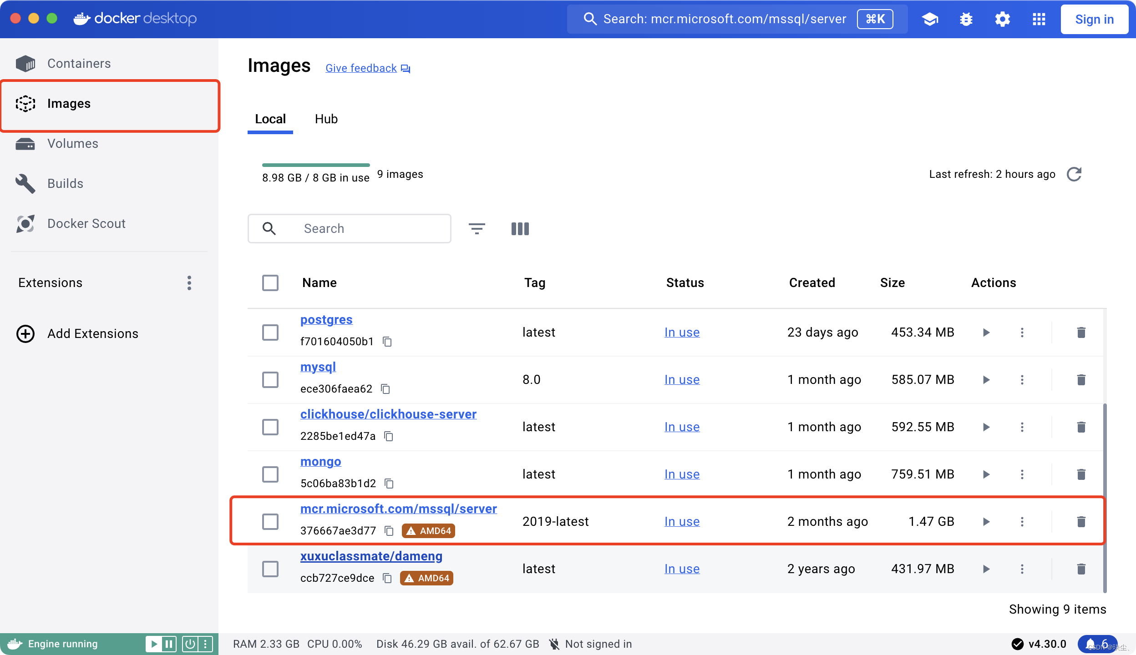Screen dimensions: 1136x655
Task: Run the clickhouse-server image
Action: [986, 427]
